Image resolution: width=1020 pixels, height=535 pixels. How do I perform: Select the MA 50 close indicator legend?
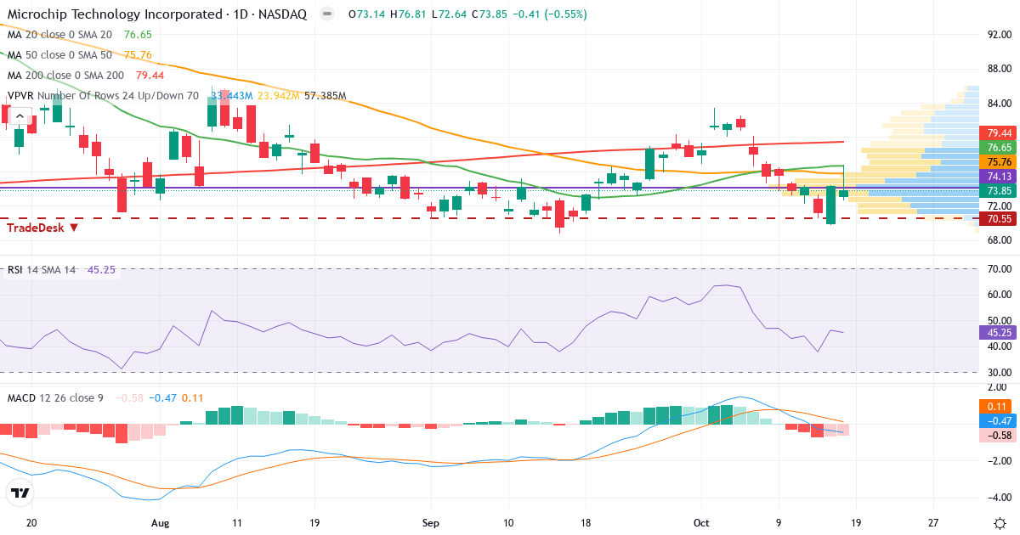[x=60, y=54]
